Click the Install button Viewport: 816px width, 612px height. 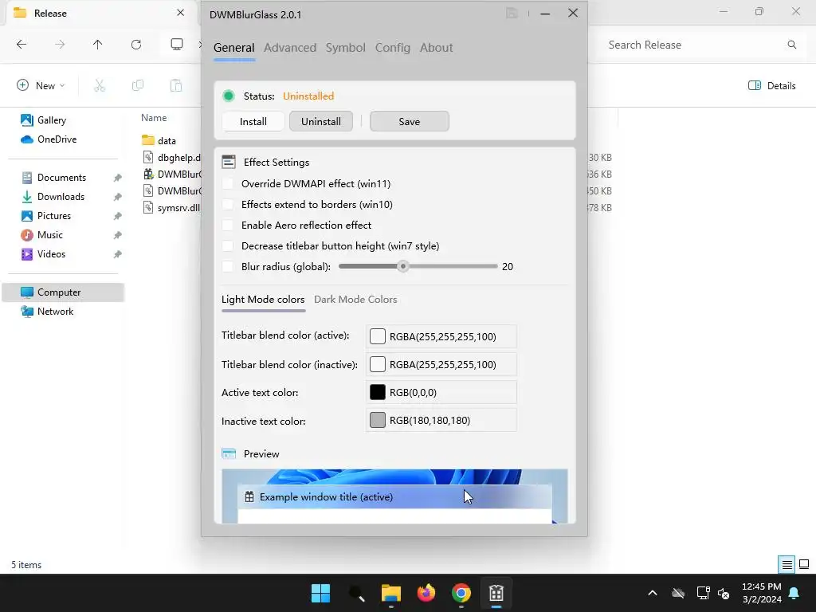[x=253, y=121]
